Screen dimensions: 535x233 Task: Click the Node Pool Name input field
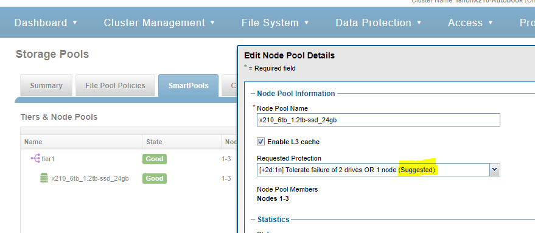(x=379, y=120)
